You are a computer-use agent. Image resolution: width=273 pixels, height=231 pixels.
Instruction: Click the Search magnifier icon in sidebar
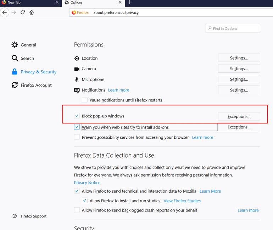coord(15,58)
